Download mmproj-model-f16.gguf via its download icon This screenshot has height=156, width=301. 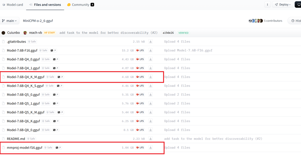tap(150, 147)
